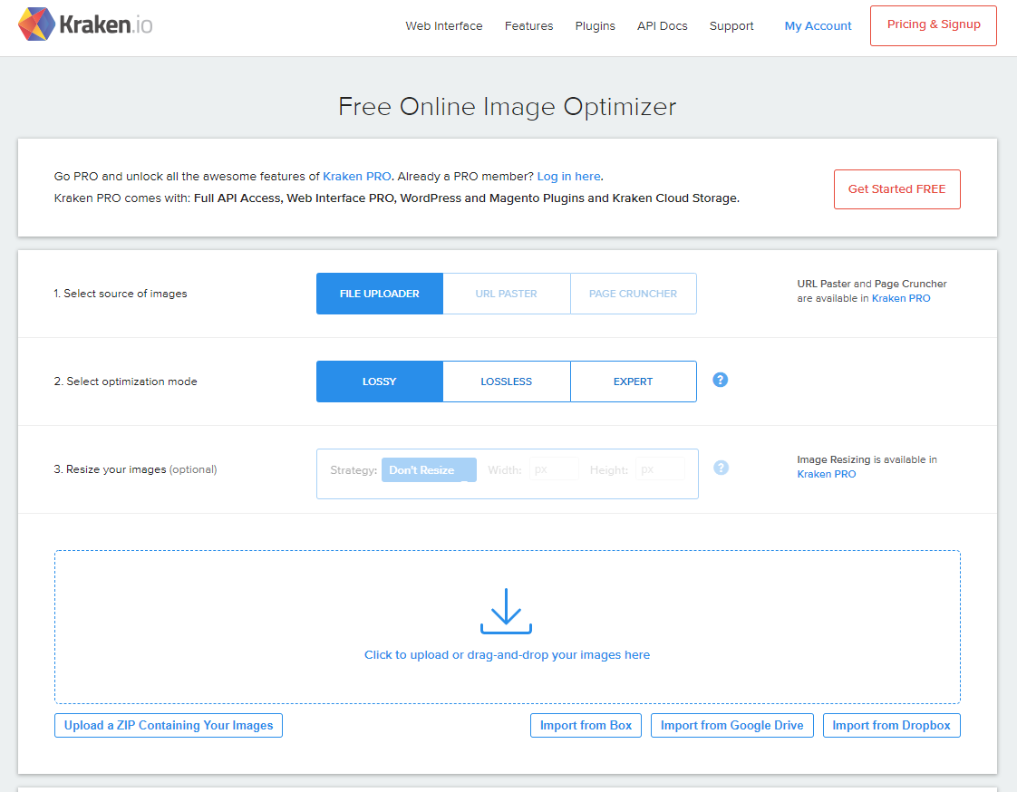
Task: Click the Get Started FREE button
Action: [x=896, y=189]
